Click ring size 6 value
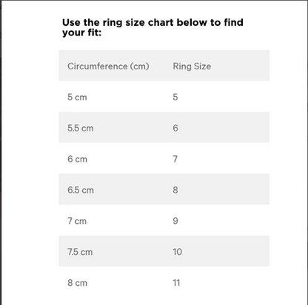308x305 pixels. pyautogui.click(x=175, y=128)
